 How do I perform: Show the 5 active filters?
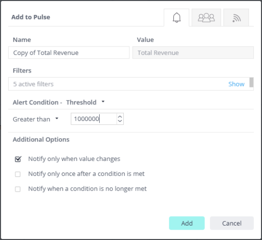pos(236,84)
